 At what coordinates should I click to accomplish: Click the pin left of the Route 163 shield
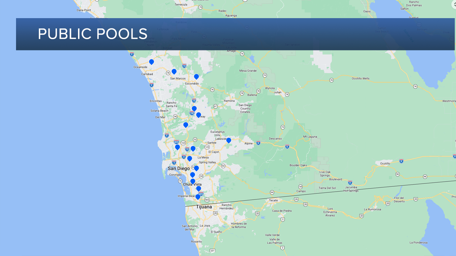click(x=177, y=147)
